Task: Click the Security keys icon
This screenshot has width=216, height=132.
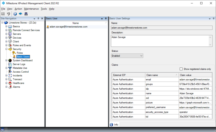Action: tap(10, 49)
